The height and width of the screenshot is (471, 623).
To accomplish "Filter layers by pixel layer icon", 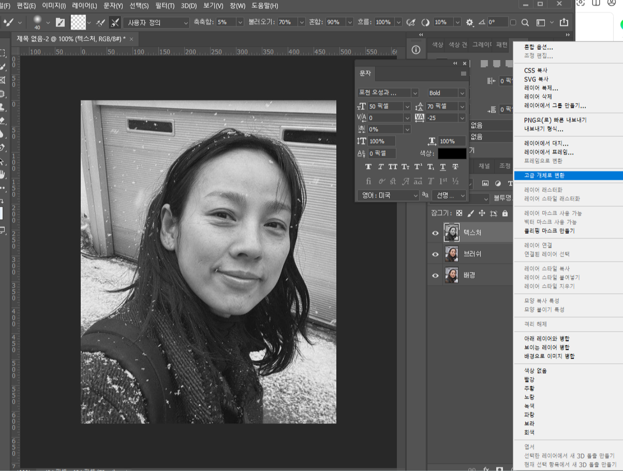I will 485,183.
